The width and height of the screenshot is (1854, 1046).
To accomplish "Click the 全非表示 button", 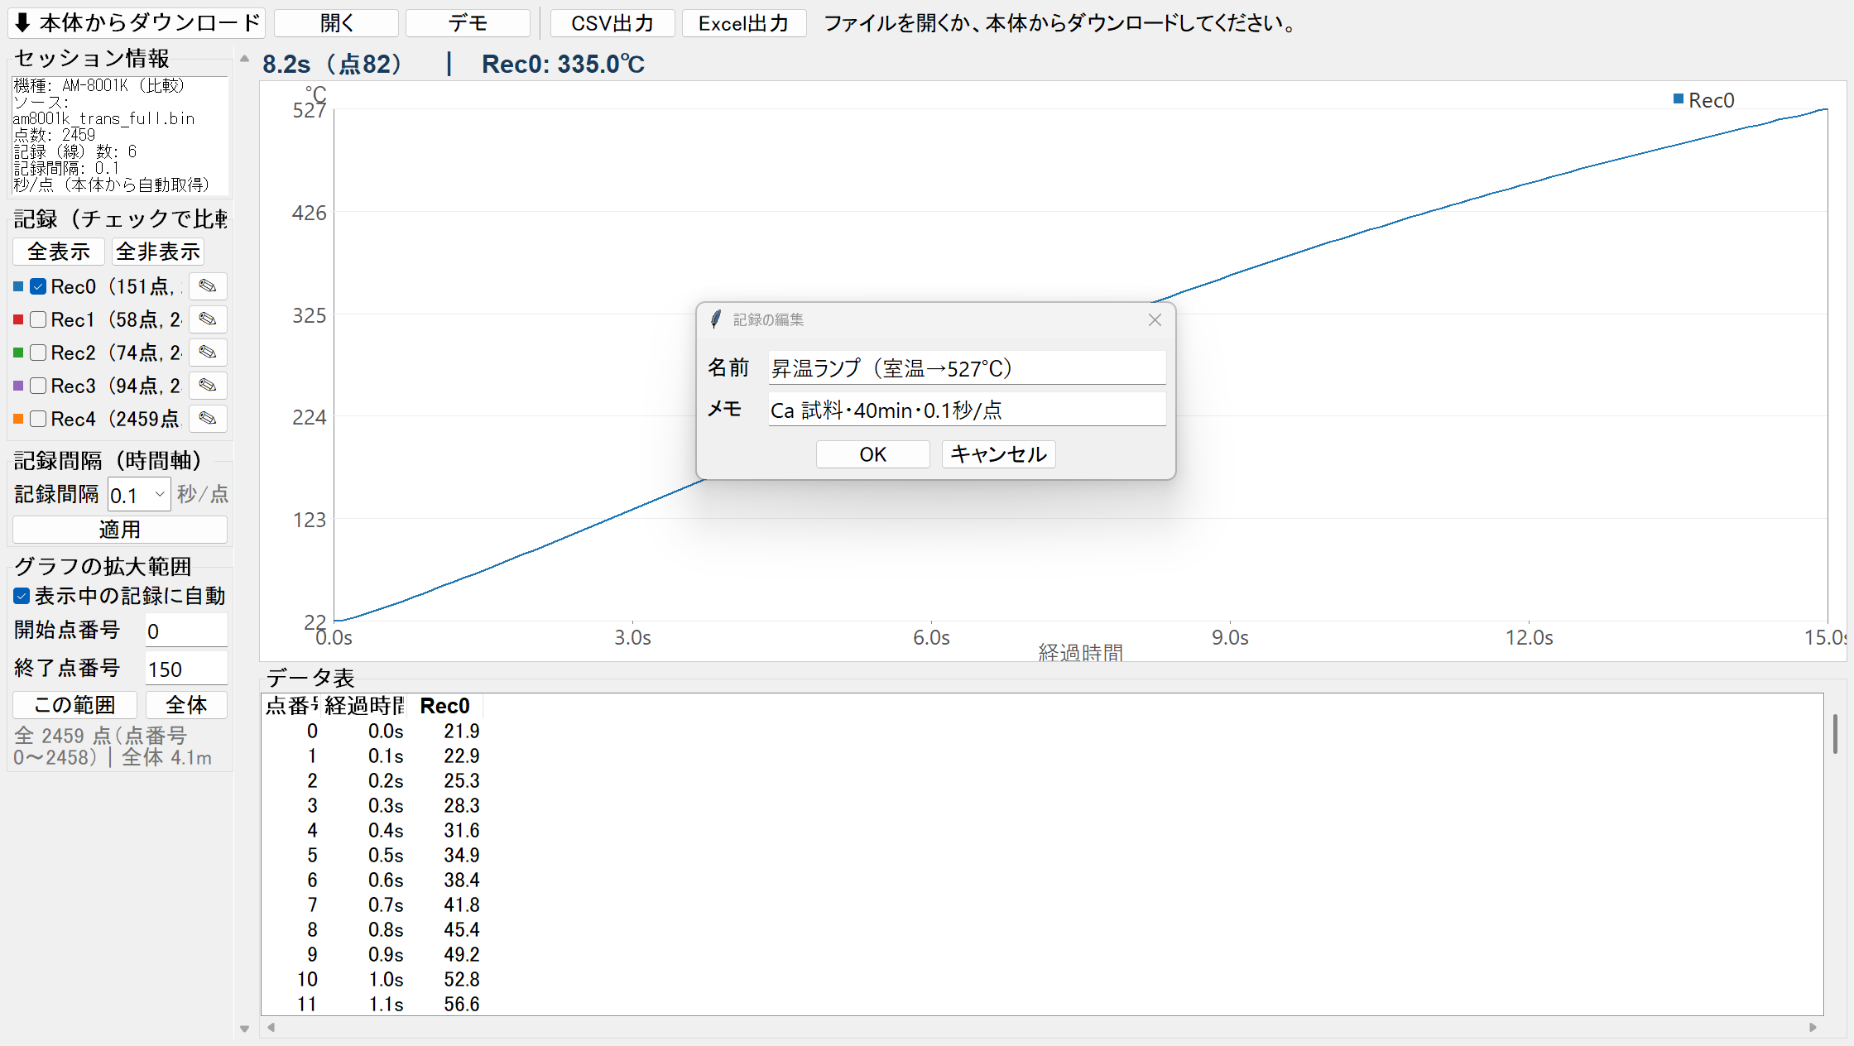I will click(158, 252).
